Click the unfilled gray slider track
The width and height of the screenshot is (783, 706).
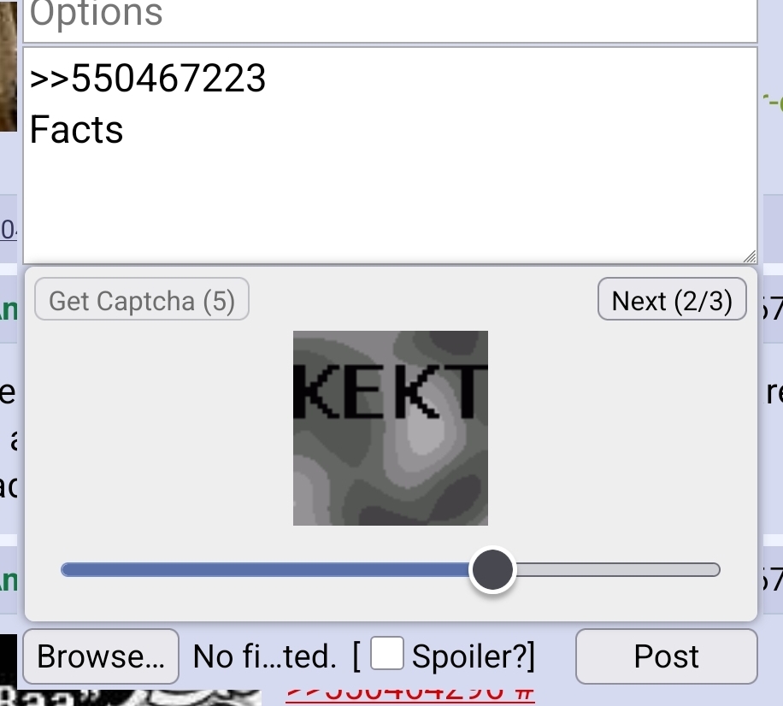[618, 570]
